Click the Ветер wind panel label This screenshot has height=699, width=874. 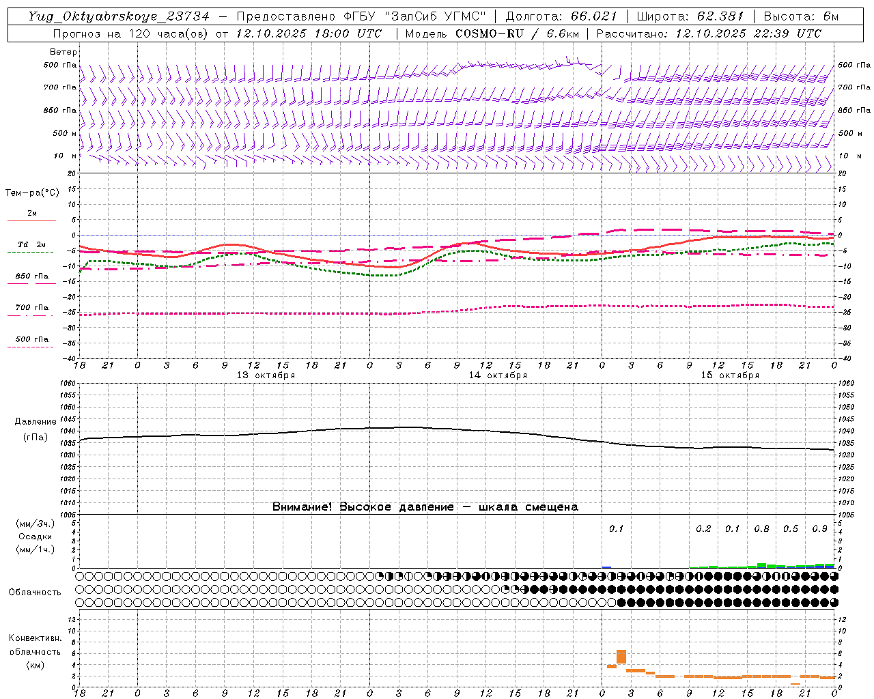click(x=64, y=52)
